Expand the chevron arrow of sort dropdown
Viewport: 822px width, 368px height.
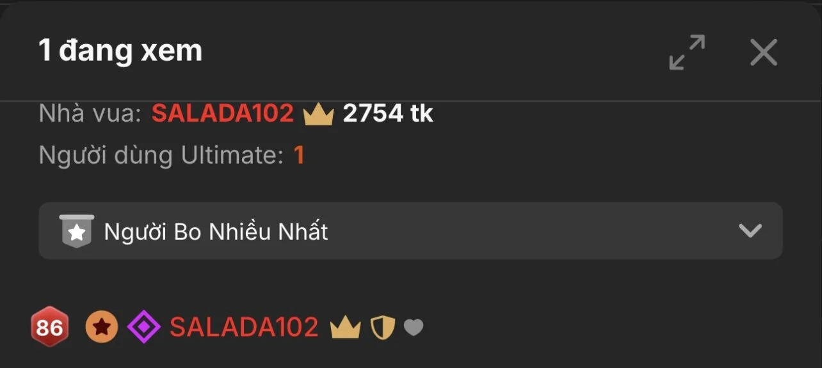[x=750, y=231]
